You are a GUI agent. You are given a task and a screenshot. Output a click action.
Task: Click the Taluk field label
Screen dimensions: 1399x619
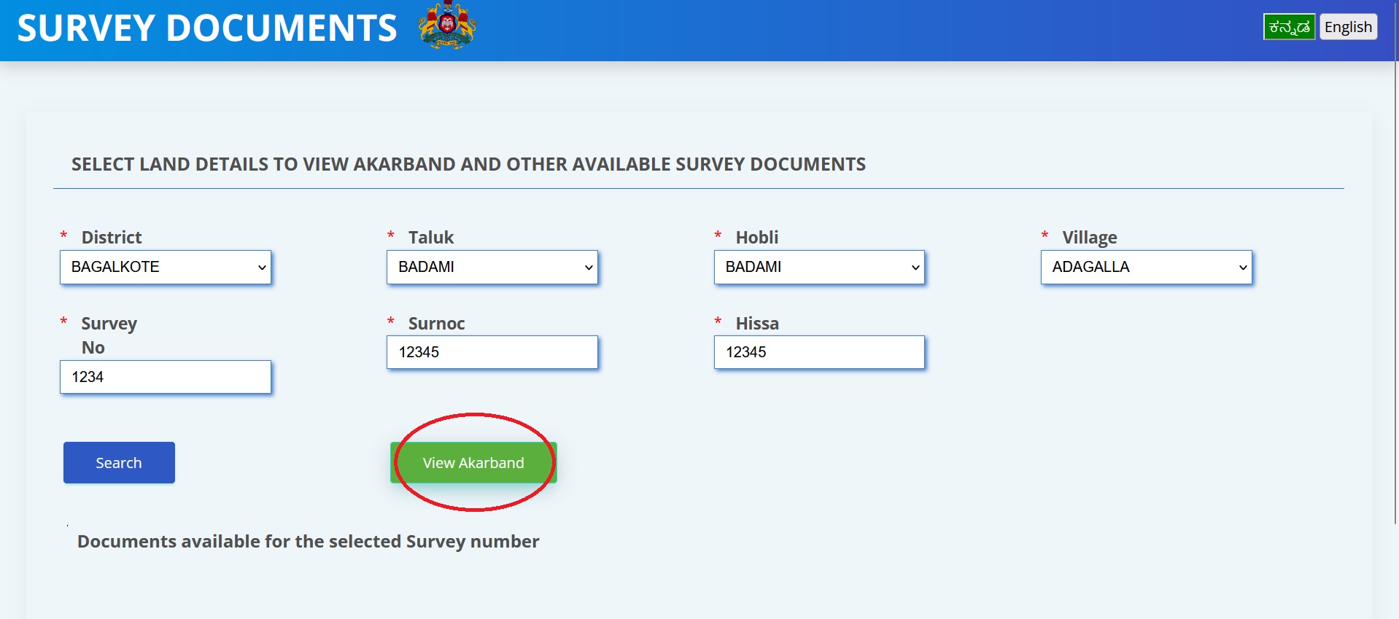coord(431,238)
